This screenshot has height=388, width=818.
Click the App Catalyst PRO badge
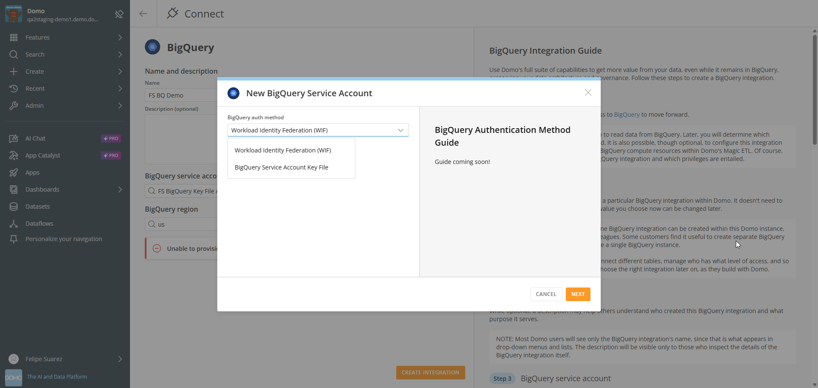click(x=111, y=155)
